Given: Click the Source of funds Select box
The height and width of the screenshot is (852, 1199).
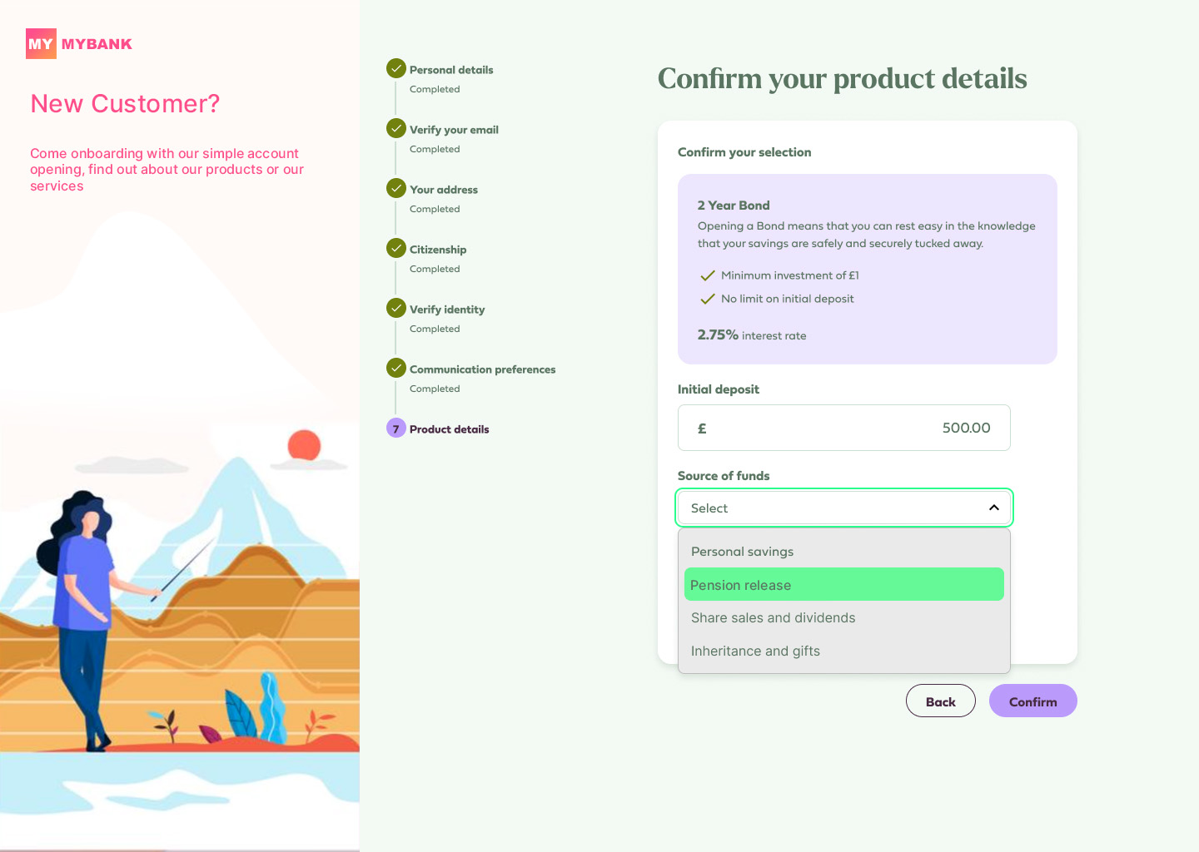Looking at the screenshot, I should pos(833,508).
